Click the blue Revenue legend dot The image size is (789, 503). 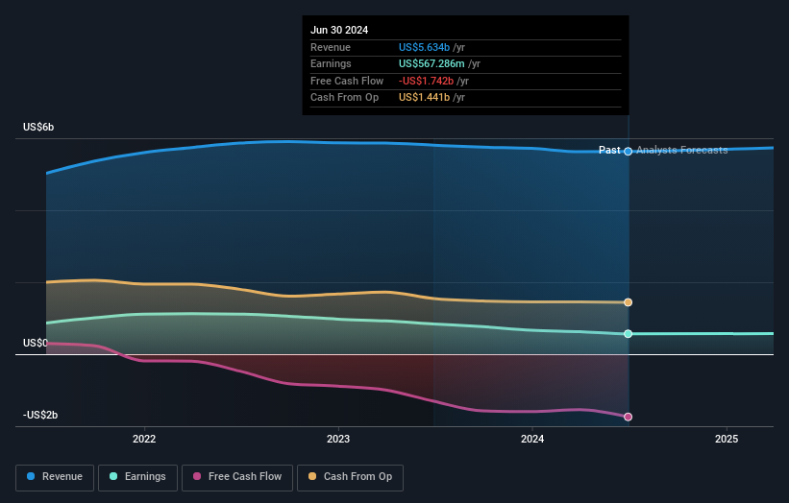tap(31, 476)
